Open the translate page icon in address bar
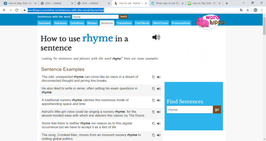The image size is (266, 141). (241, 10)
